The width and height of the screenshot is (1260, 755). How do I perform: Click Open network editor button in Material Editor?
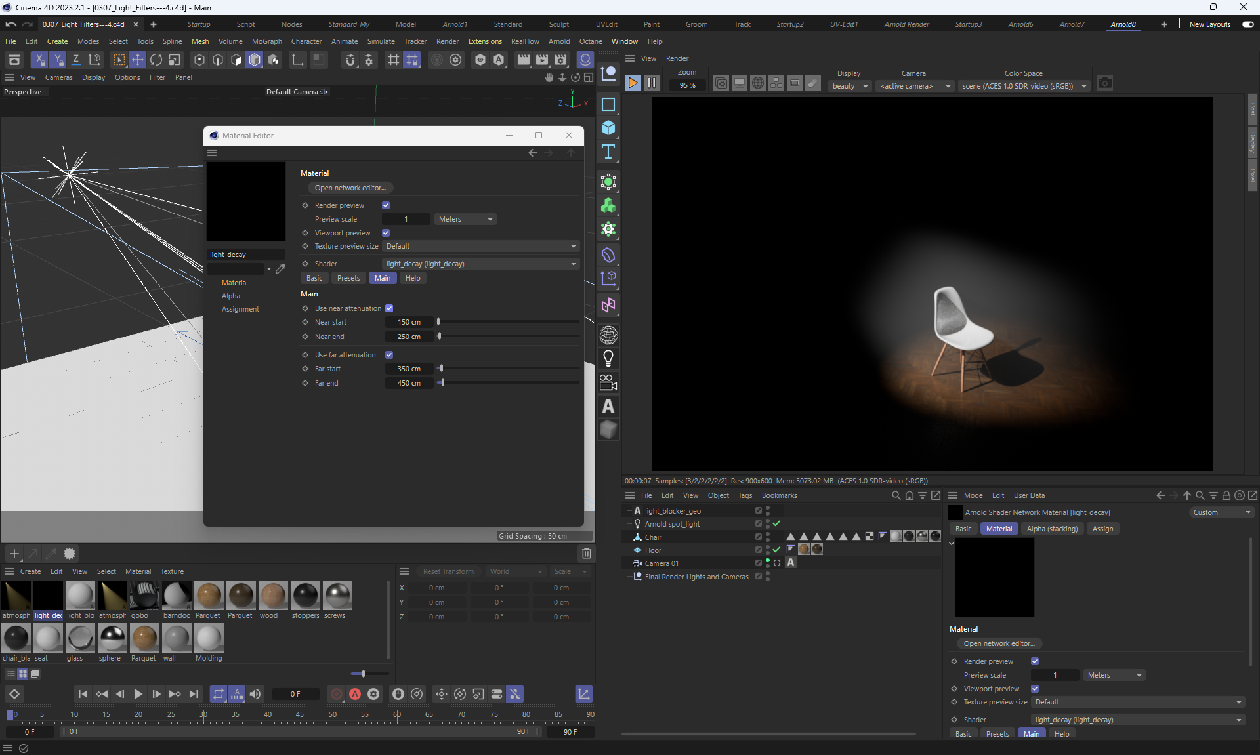350,188
